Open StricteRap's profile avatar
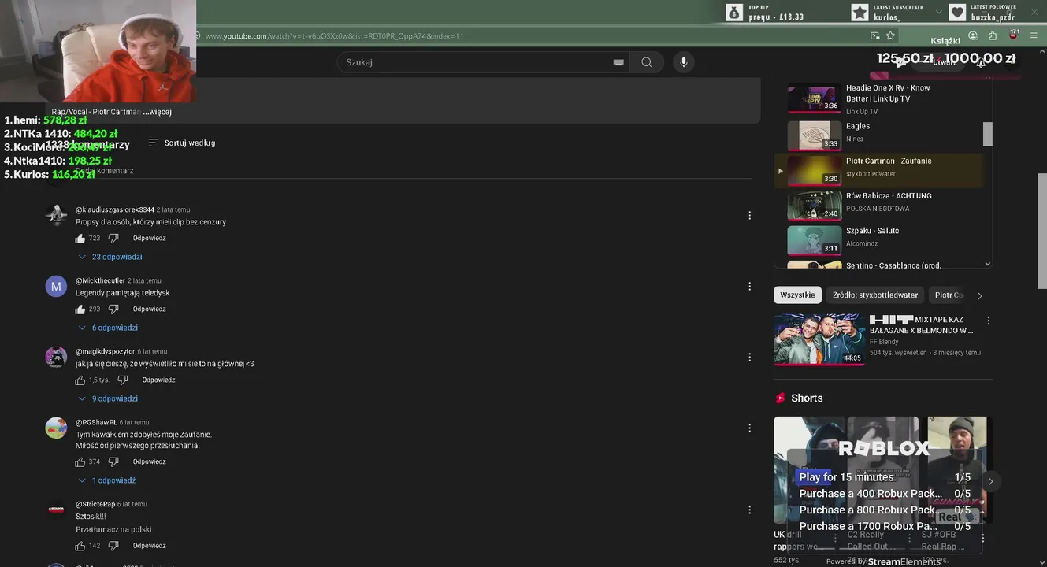 click(56, 510)
